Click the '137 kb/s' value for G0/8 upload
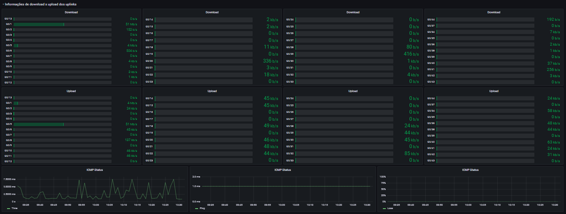Screen dimensions: 566x214 [132, 140]
